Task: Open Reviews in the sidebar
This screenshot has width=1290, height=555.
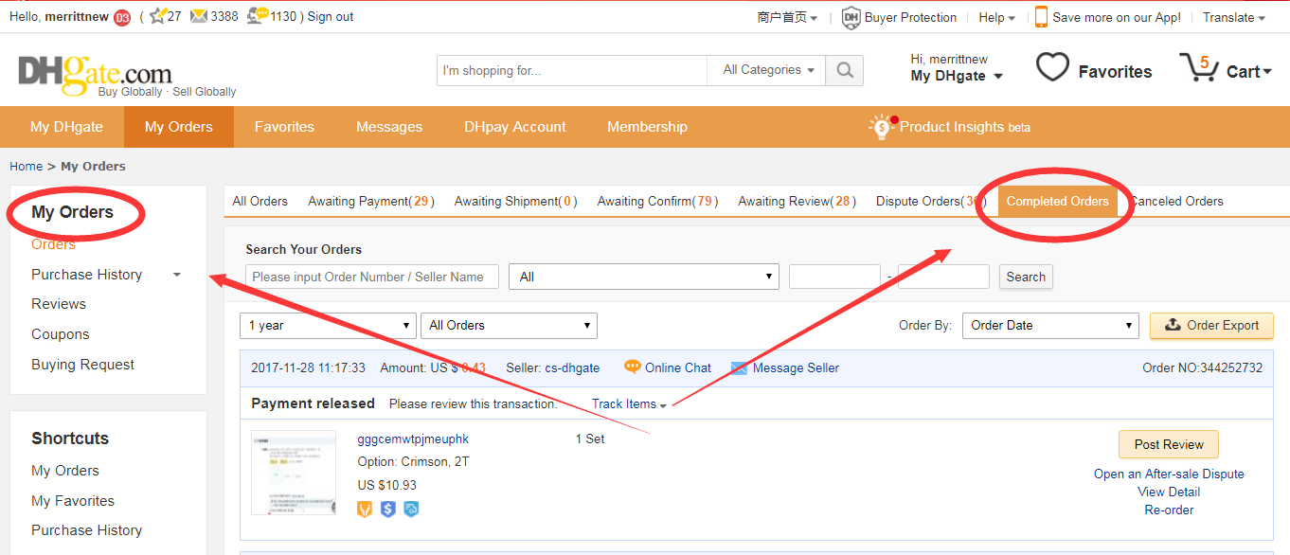Action: (x=59, y=304)
